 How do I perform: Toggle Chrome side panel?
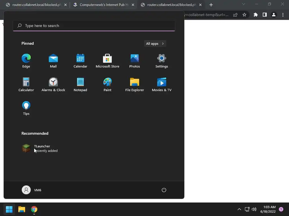click(x=265, y=15)
